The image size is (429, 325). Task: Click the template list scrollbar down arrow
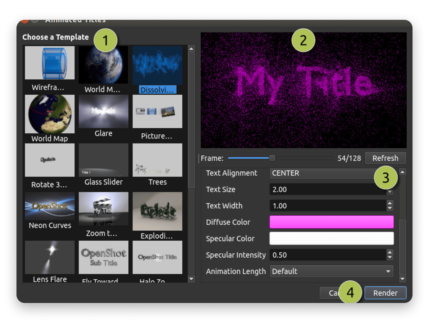(191, 279)
